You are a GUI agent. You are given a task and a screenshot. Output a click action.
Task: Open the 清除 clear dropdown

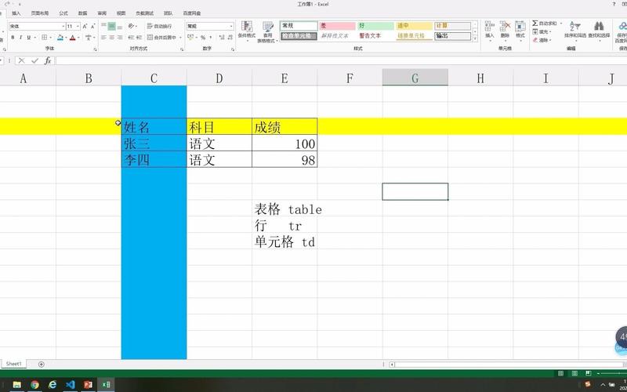point(542,41)
